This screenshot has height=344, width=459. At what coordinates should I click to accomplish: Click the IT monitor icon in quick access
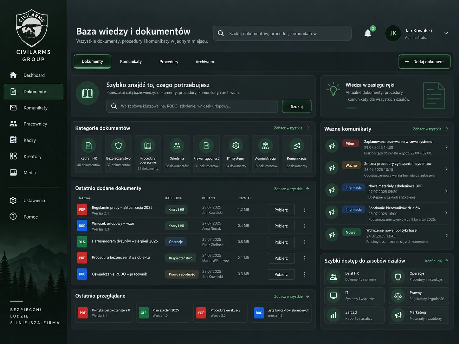[333, 296]
